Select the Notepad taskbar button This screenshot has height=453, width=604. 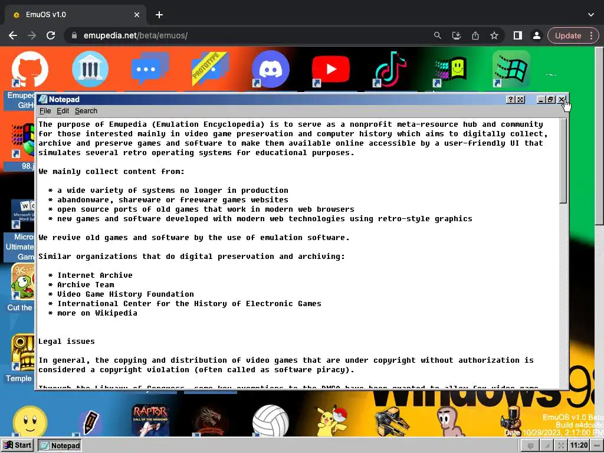click(60, 446)
